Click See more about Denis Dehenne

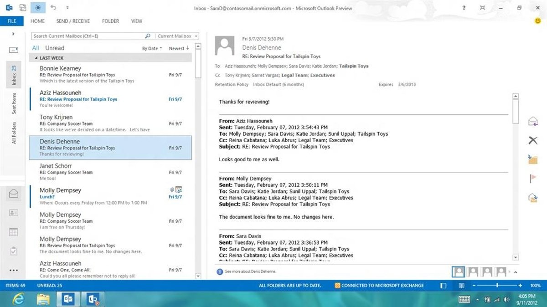pyautogui.click(x=250, y=272)
